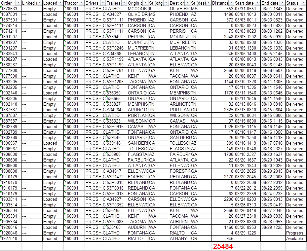Click trailer cell 53P1205
This screenshot has width=307, height=251.
click(116, 82)
